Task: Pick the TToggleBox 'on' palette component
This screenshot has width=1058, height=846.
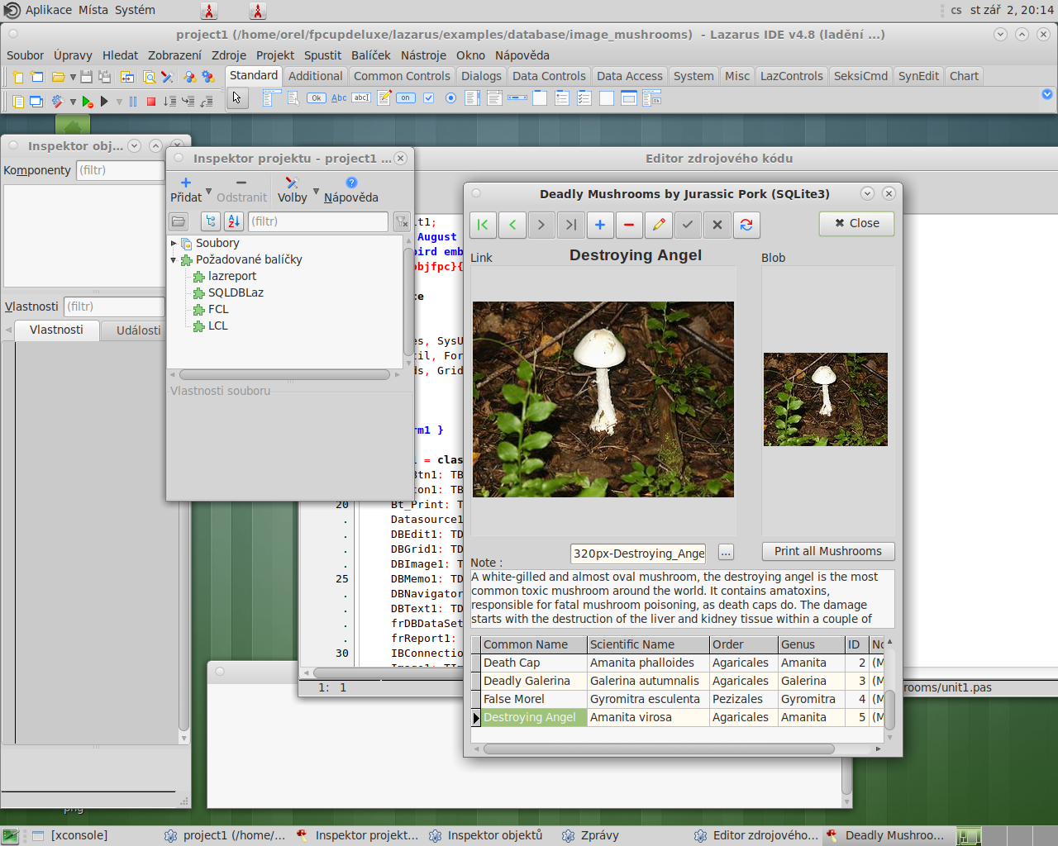Action: 406,98
